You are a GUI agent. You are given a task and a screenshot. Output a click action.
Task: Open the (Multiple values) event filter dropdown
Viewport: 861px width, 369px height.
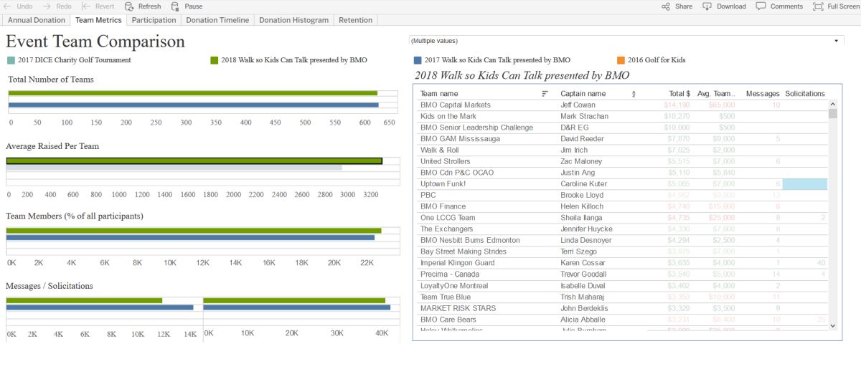[x=626, y=41]
